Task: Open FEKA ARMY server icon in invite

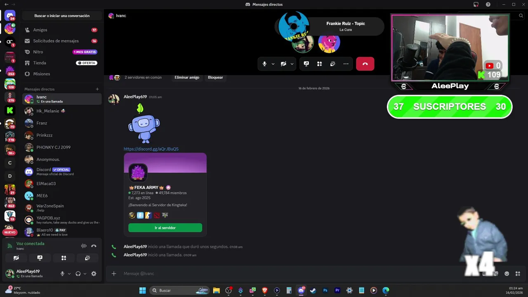Action: [138, 172]
